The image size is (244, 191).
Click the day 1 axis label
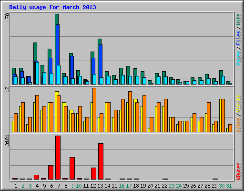click(16, 186)
